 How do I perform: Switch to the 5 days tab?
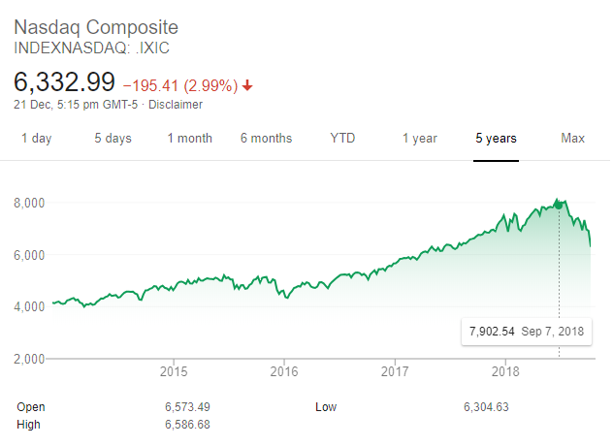tap(113, 139)
